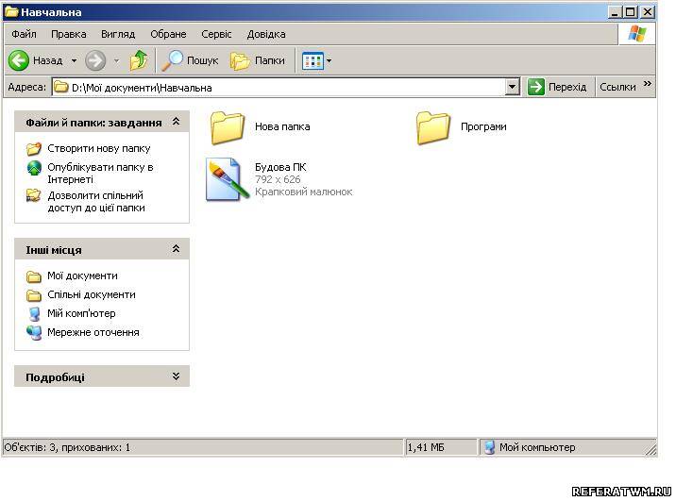Open the Довідка menu
The width and height of the screenshot is (676, 501).
click(x=266, y=34)
